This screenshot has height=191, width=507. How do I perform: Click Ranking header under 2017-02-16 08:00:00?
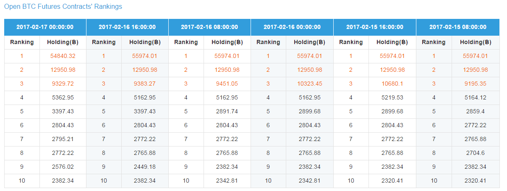coord(186,42)
